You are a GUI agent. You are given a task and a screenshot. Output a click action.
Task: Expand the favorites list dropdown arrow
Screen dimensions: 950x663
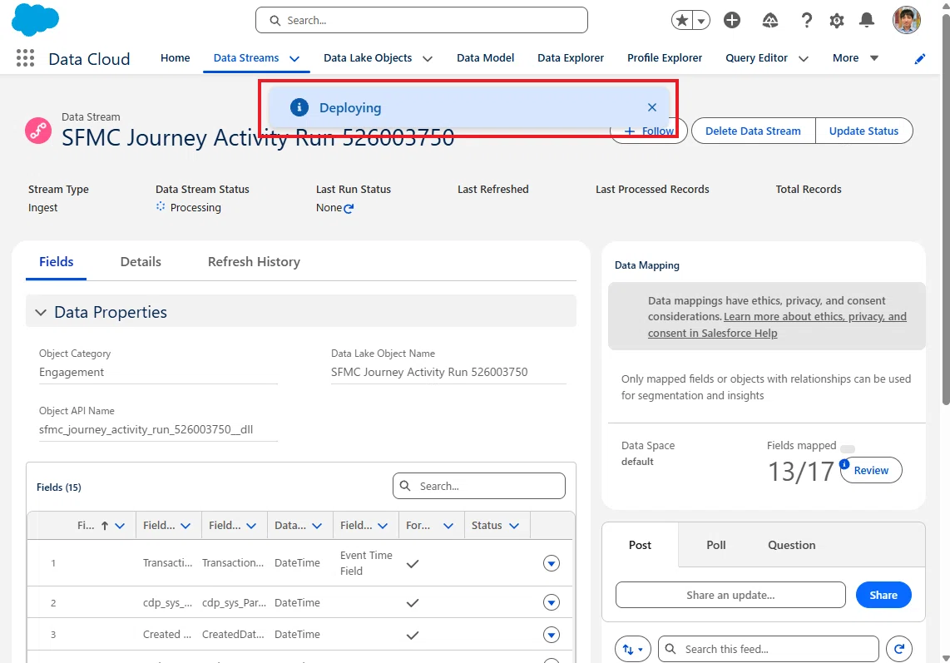pos(701,20)
